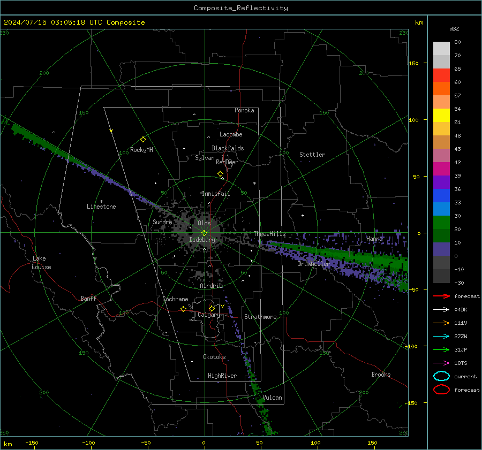This screenshot has height=450, width=482.
Task: Click the 18TS legend text
Action: 461,363
